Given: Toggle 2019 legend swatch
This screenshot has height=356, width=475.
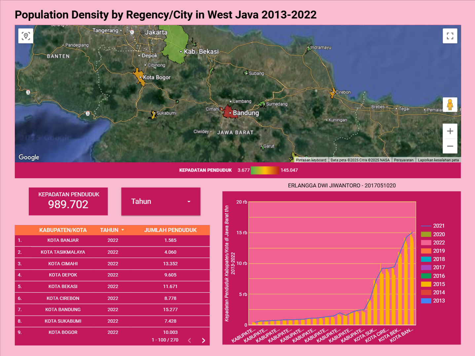Looking at the screenshot, I should pyautogui.click(x=426, y=251).
